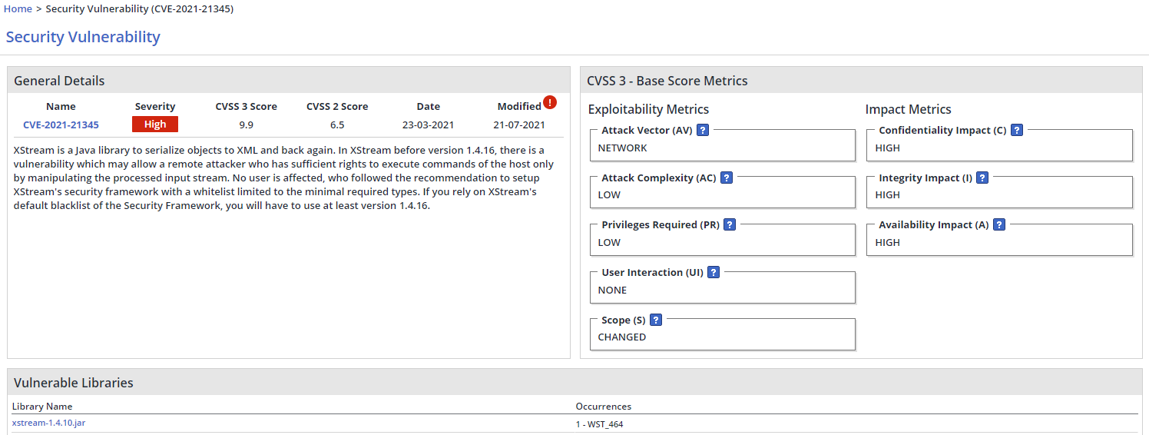Open the CVE-2021-21345 link

61,125
